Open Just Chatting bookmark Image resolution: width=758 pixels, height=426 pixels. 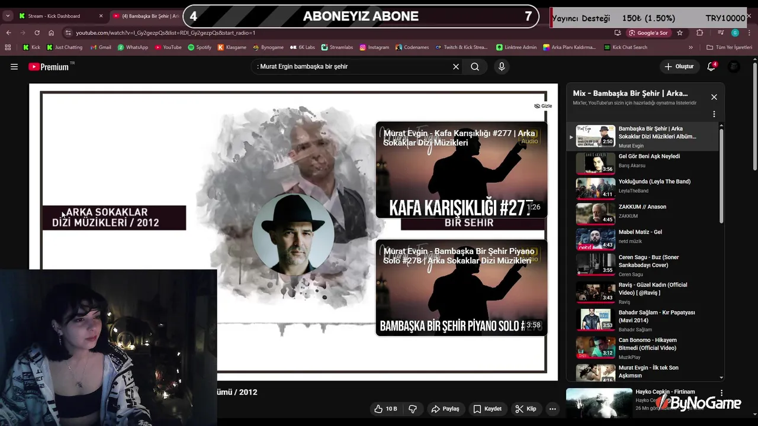(x=65, y=47)
